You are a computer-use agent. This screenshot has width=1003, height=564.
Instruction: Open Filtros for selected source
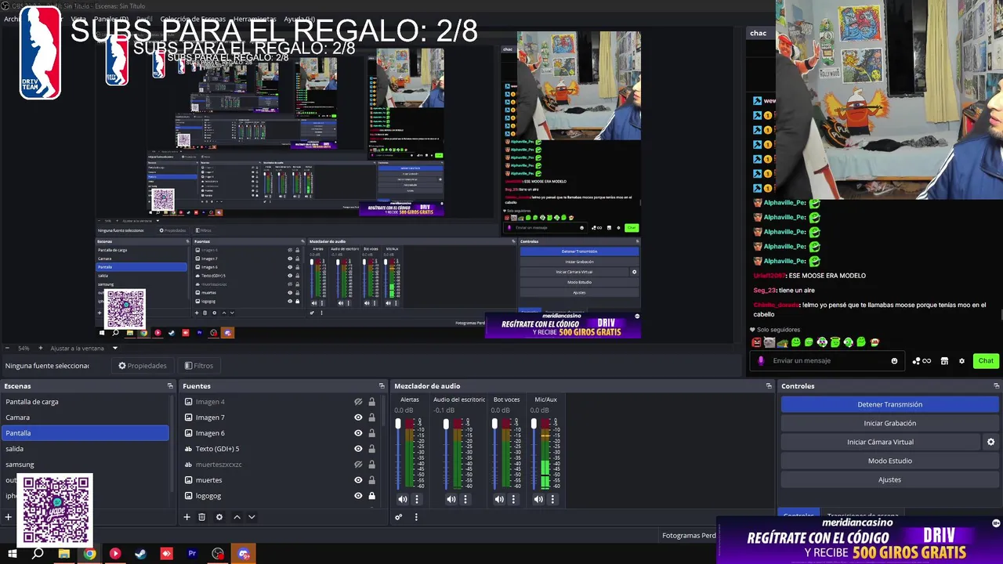199,366
